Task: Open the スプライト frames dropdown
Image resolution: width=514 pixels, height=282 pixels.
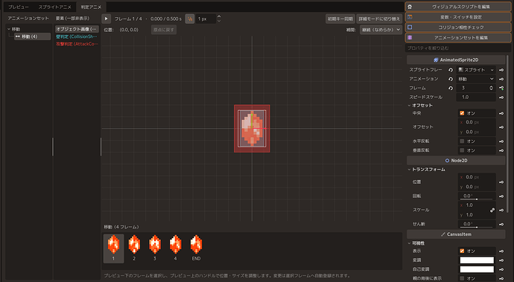Action: tap(476, 70)
